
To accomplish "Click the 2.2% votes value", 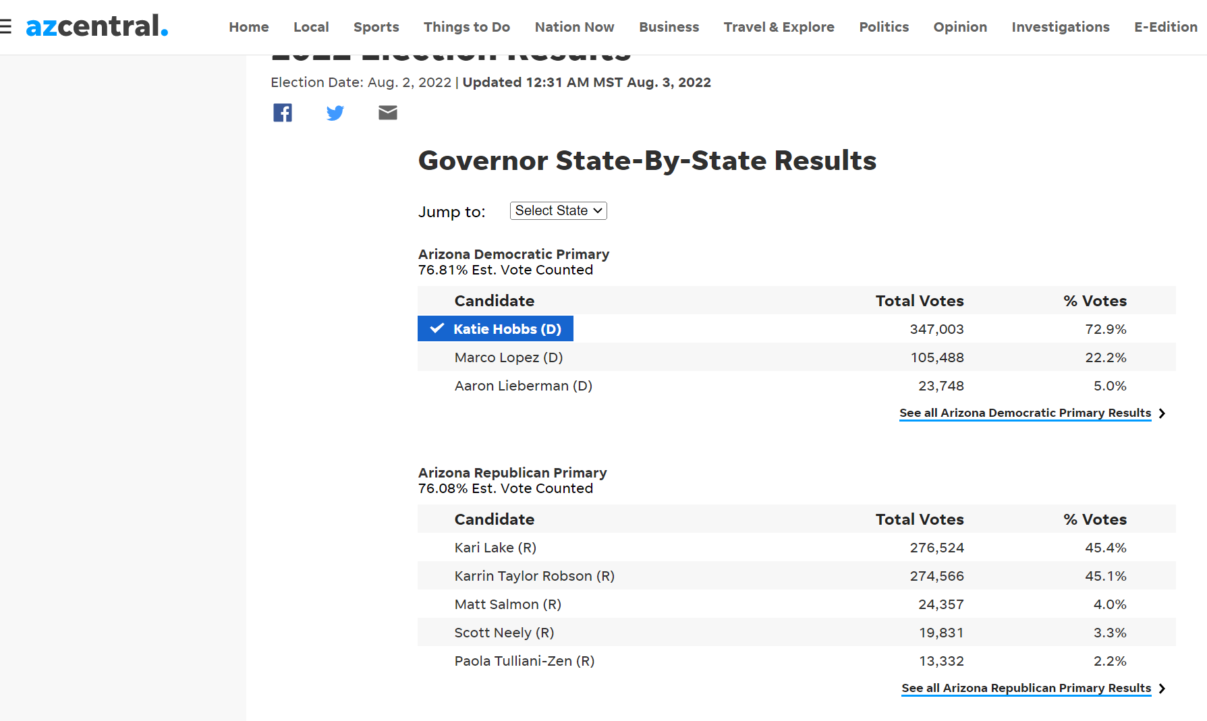I will (x=1110, y=661).
